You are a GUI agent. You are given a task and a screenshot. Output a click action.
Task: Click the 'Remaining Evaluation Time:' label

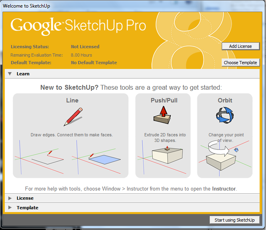[36, 55]
